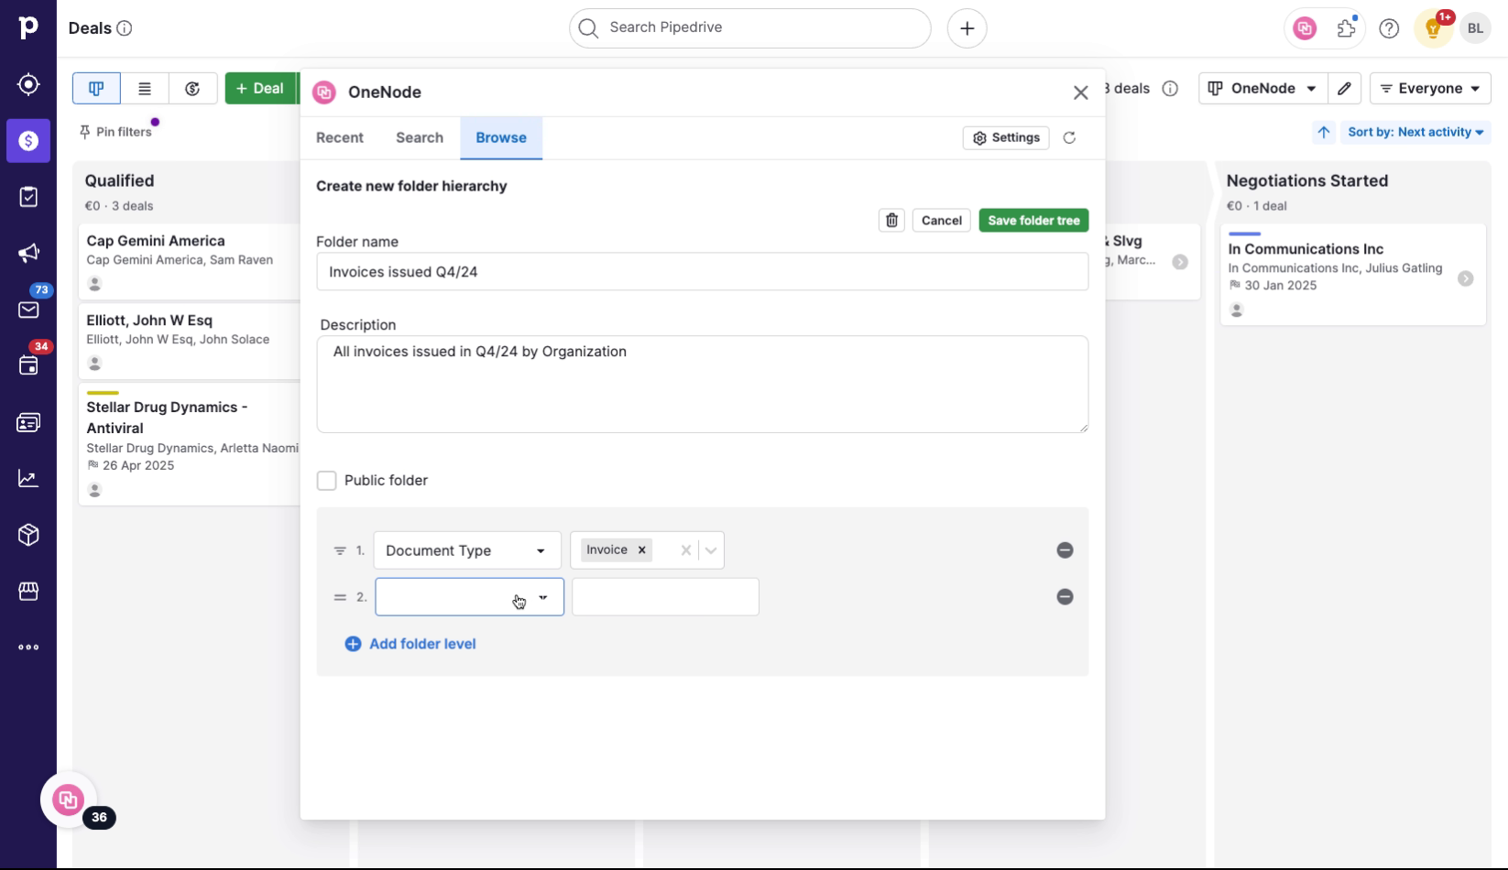This screenshot has width=1508, height=870.
Task: Click Add folder level link
Action: pyautogui.click(x=410, y=644)
